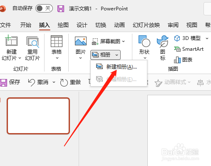Click the New Slide (新建幻灯片) icon
The image size is (211, 166).
(11, 40)
